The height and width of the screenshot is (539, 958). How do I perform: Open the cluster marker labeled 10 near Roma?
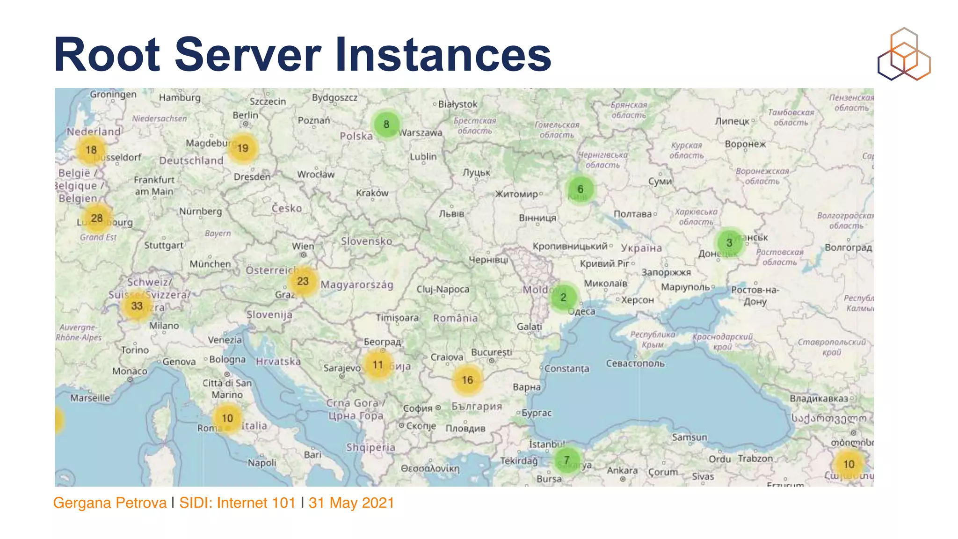click(227, 418)
